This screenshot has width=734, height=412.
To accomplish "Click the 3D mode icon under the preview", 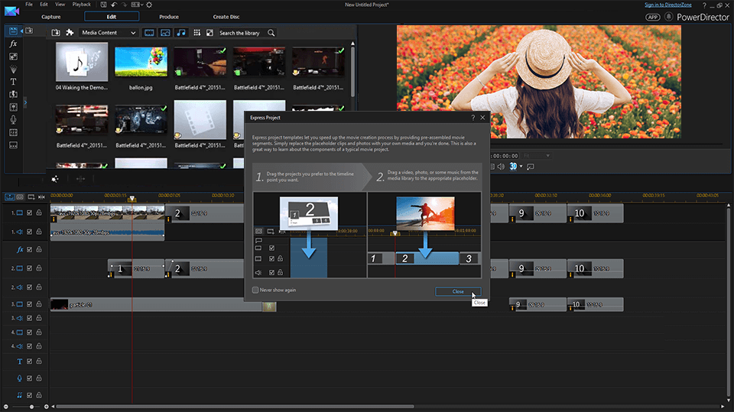I will click(514, 167).
